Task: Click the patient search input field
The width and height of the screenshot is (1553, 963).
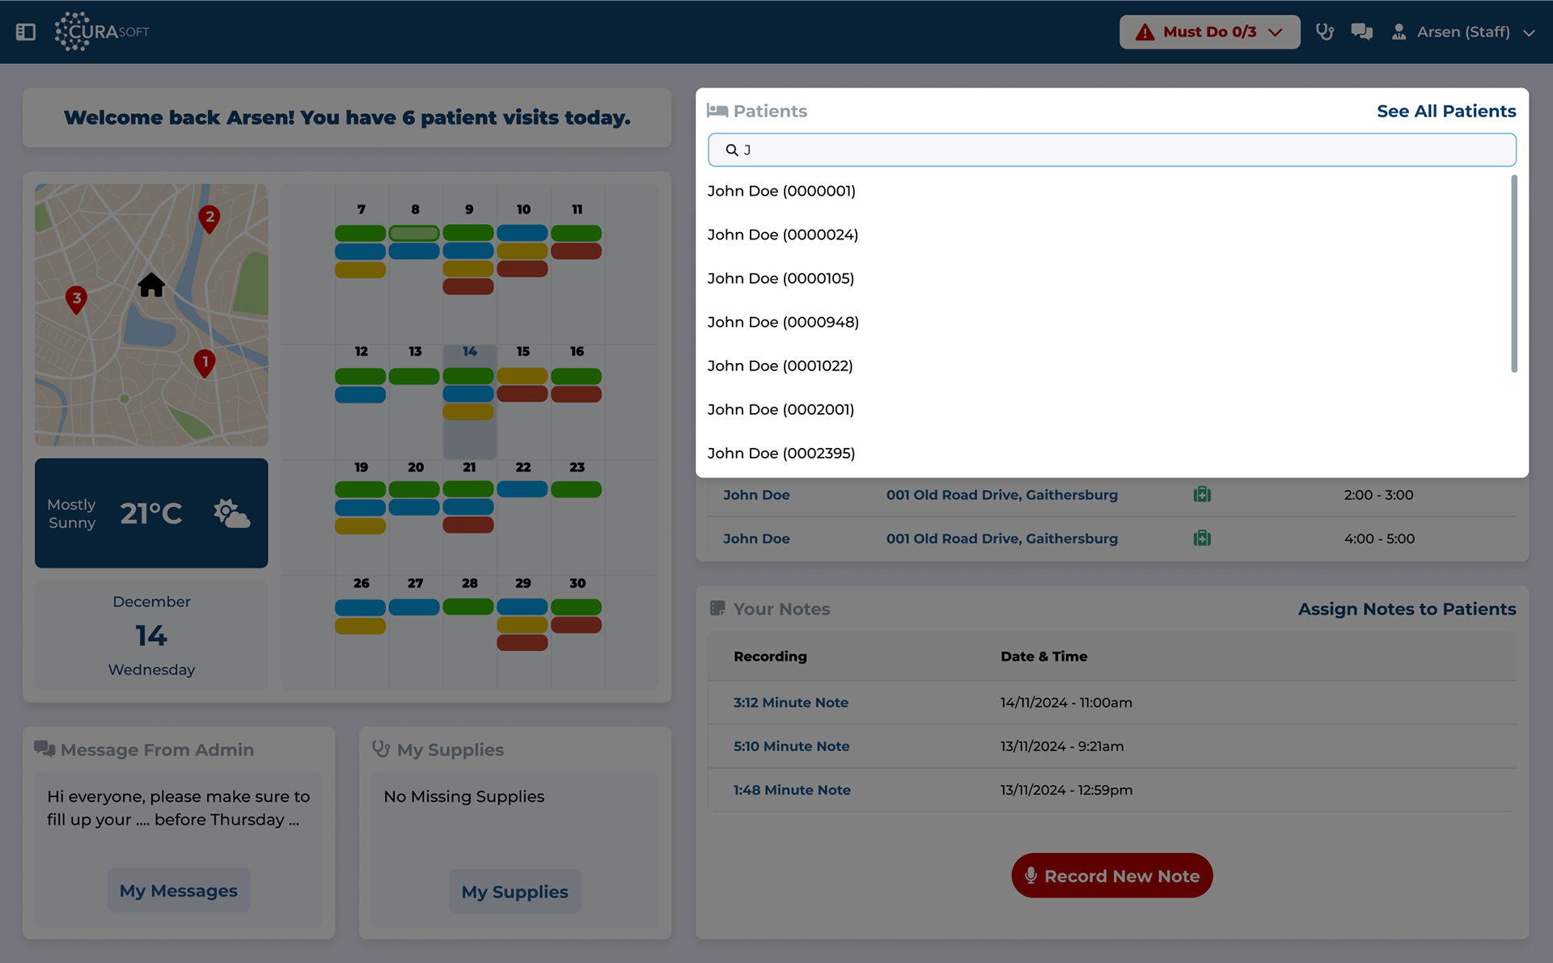Action: tap(1111, 150)
